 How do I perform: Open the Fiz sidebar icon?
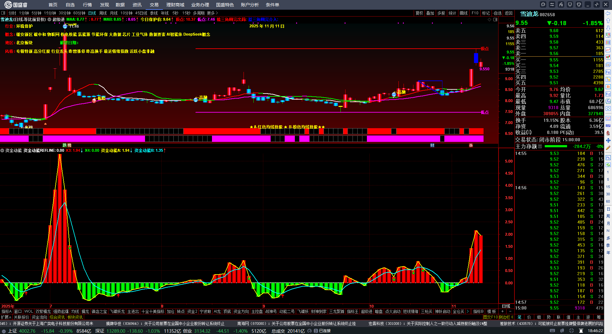tap(608, 94)
